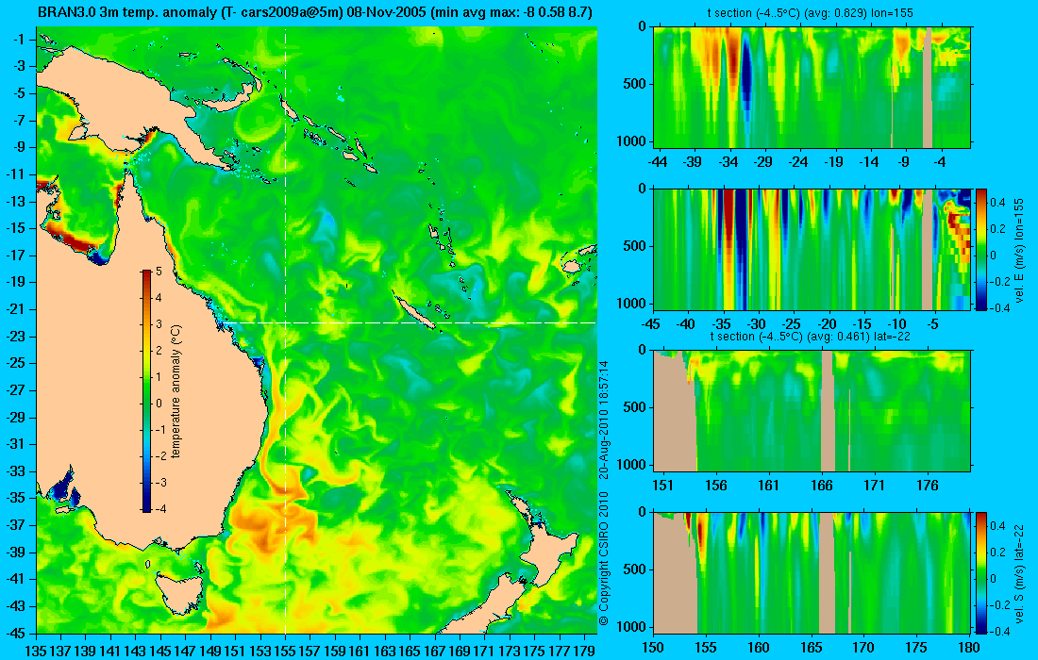Click the 'temperature anomaly (°C)' colorbar label
This screenshot has height=660, width=1038.
tap(176, 391)
